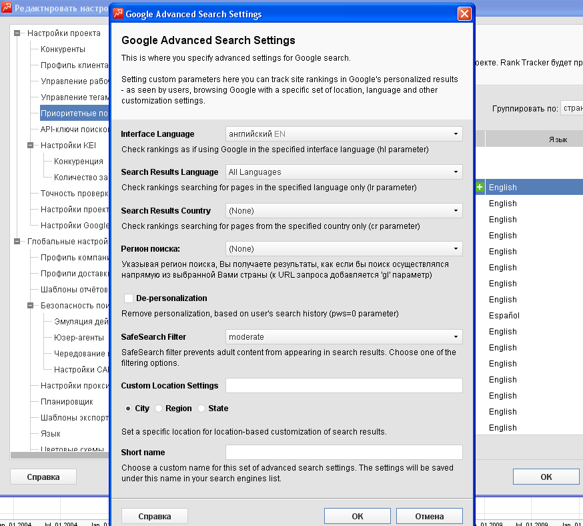Open the Search Results Language dropdown

(x=344, y=172)
